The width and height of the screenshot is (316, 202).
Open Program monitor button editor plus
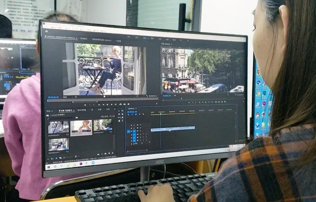[x=243, y=102]
